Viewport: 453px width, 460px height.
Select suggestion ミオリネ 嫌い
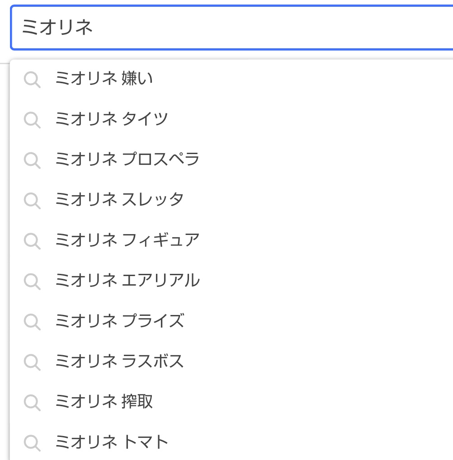tap(232, 79)
